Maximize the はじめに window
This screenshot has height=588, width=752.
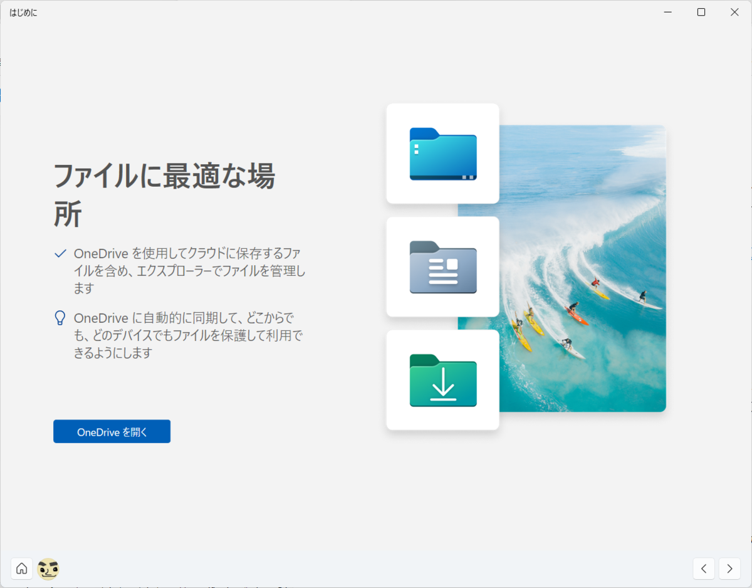click(x=701, y=12)
